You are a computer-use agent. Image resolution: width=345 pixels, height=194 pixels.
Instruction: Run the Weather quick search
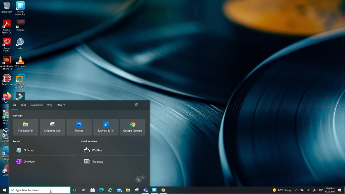113,150
